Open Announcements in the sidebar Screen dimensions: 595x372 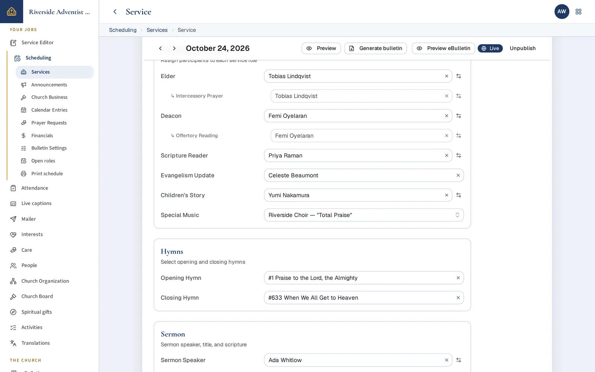pos(49,85)
